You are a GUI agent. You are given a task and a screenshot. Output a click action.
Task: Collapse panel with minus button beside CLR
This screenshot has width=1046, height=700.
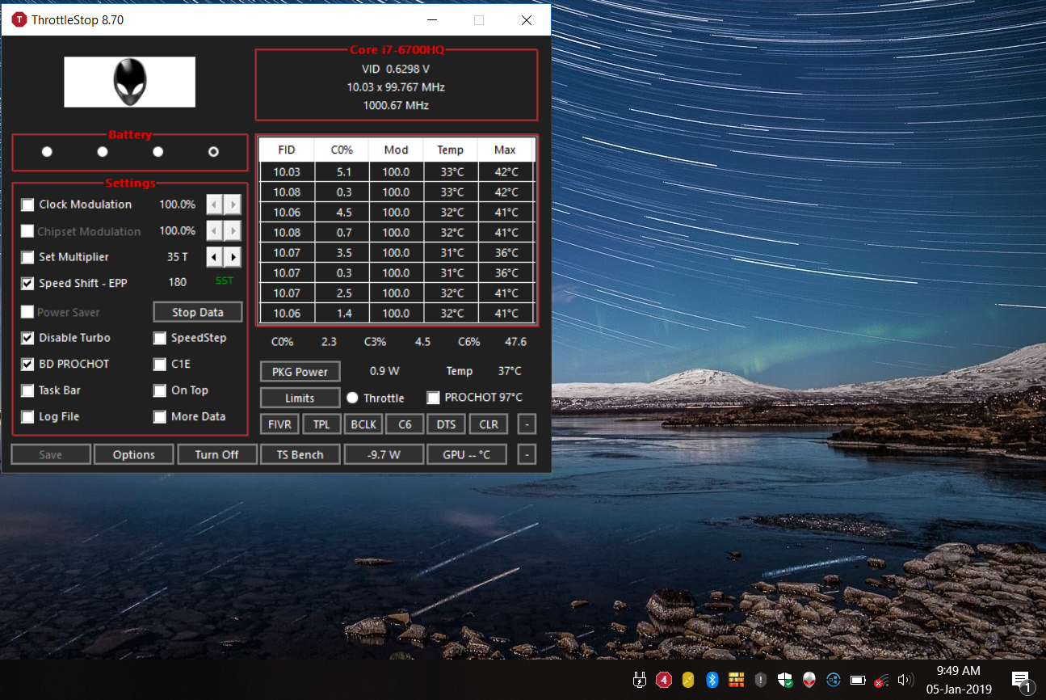click(x=526, y=424)
